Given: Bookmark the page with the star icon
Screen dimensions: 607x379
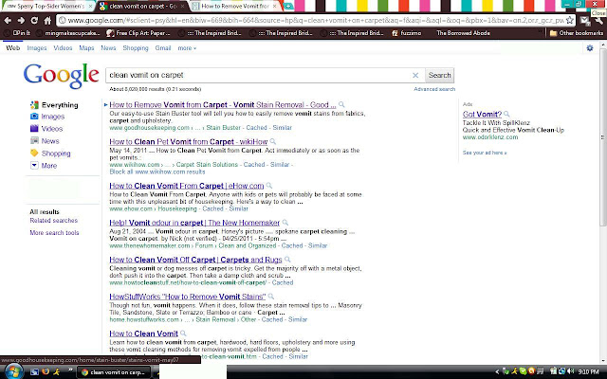Looking at the screenshot, I should 570,20.
